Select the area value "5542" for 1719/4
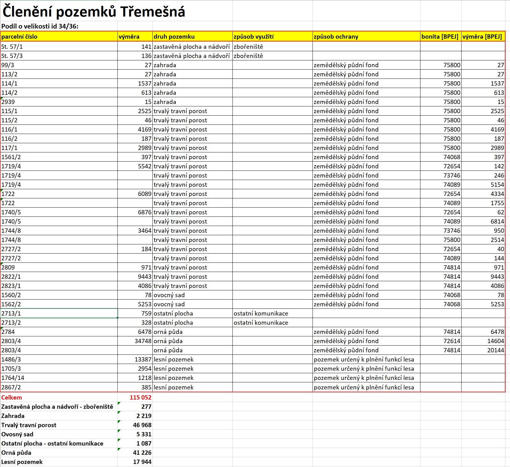 tap(135, 166)
